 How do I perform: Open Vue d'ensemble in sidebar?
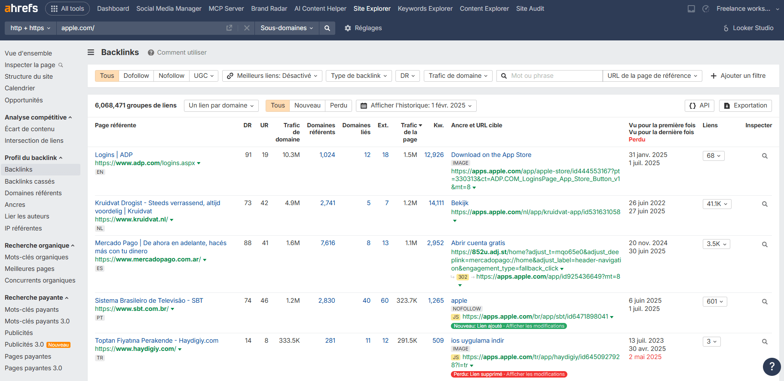(28, 53)
